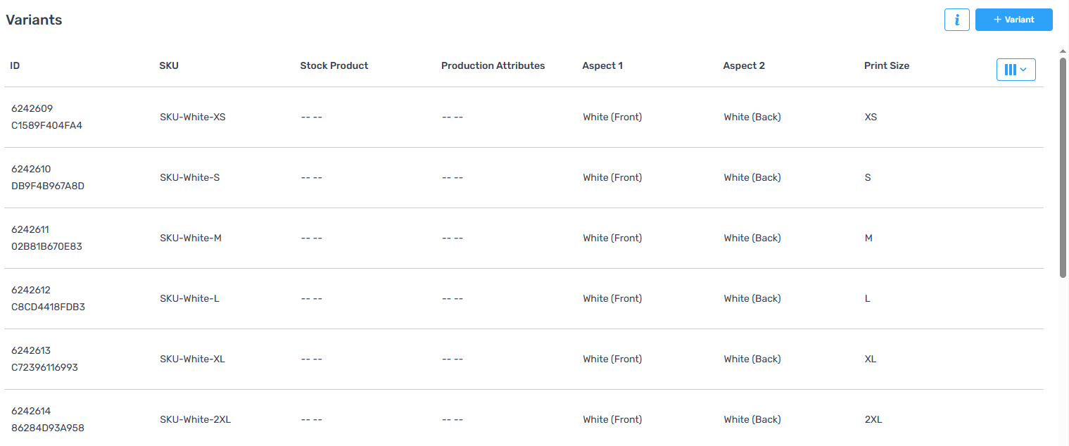Select the SKU-White-XS variant row
Viewport: 1069px width, 446px height.
point(192,117)
